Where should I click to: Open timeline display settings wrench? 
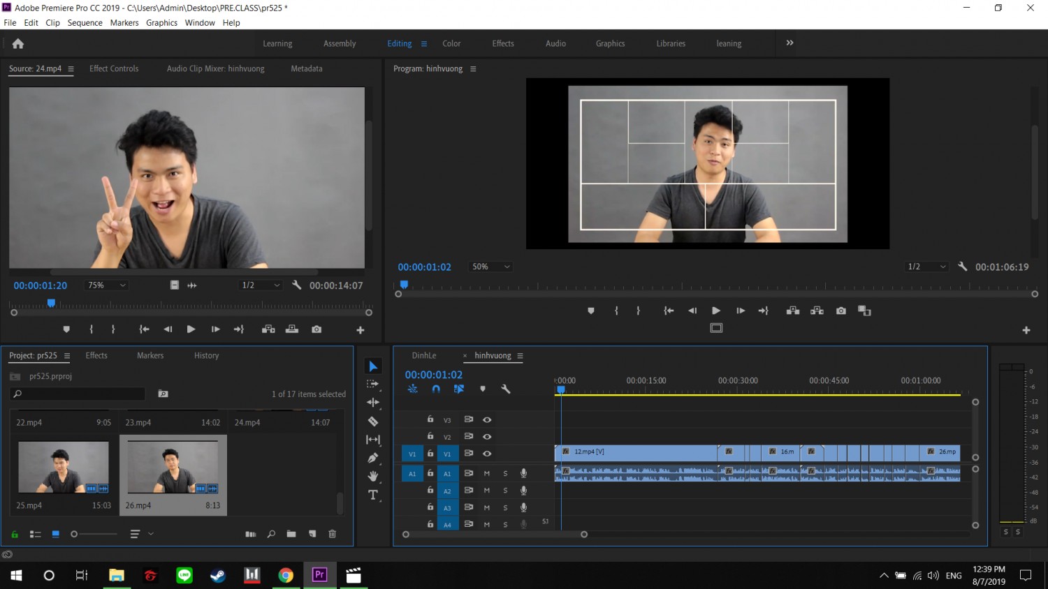506,389
